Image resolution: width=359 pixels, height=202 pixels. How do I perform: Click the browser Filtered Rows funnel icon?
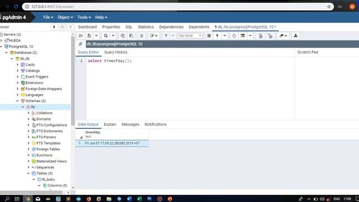[71, 27]
